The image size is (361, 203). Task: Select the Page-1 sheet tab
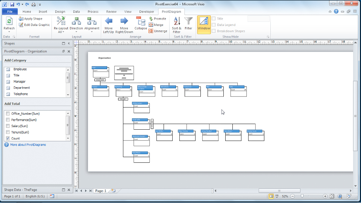[100, 191]
